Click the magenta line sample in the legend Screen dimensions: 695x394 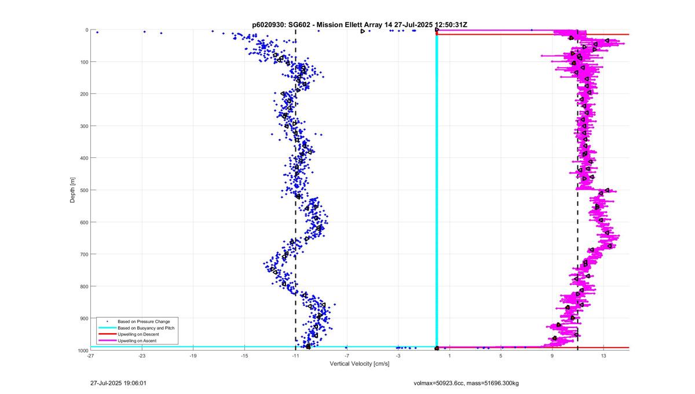point(107,341)
